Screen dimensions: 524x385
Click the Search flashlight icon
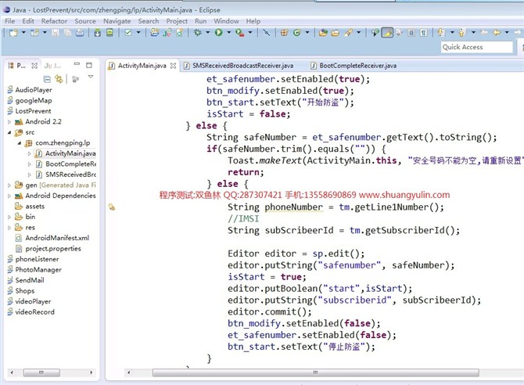(349, 32)
